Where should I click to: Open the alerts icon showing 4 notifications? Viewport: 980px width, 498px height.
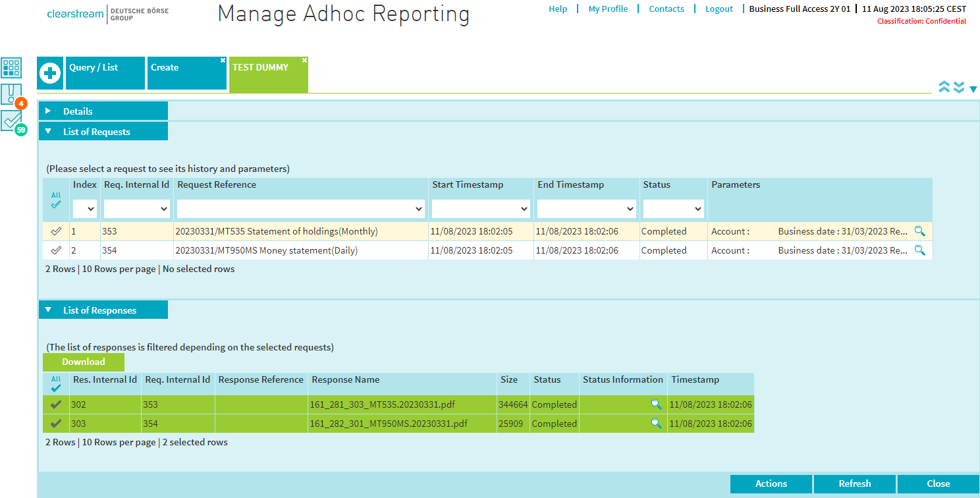[x=11, y=94]
